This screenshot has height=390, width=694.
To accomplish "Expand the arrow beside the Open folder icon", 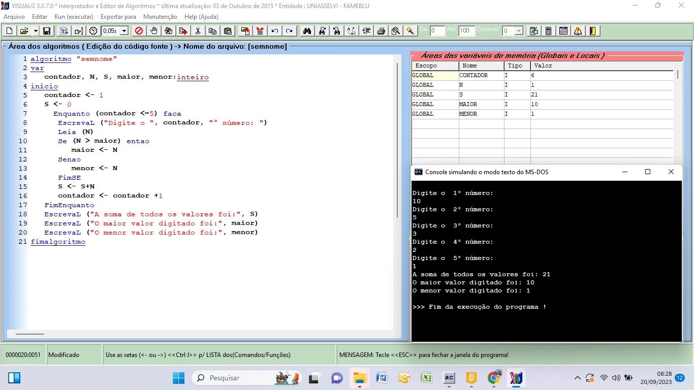I will 36,31.
